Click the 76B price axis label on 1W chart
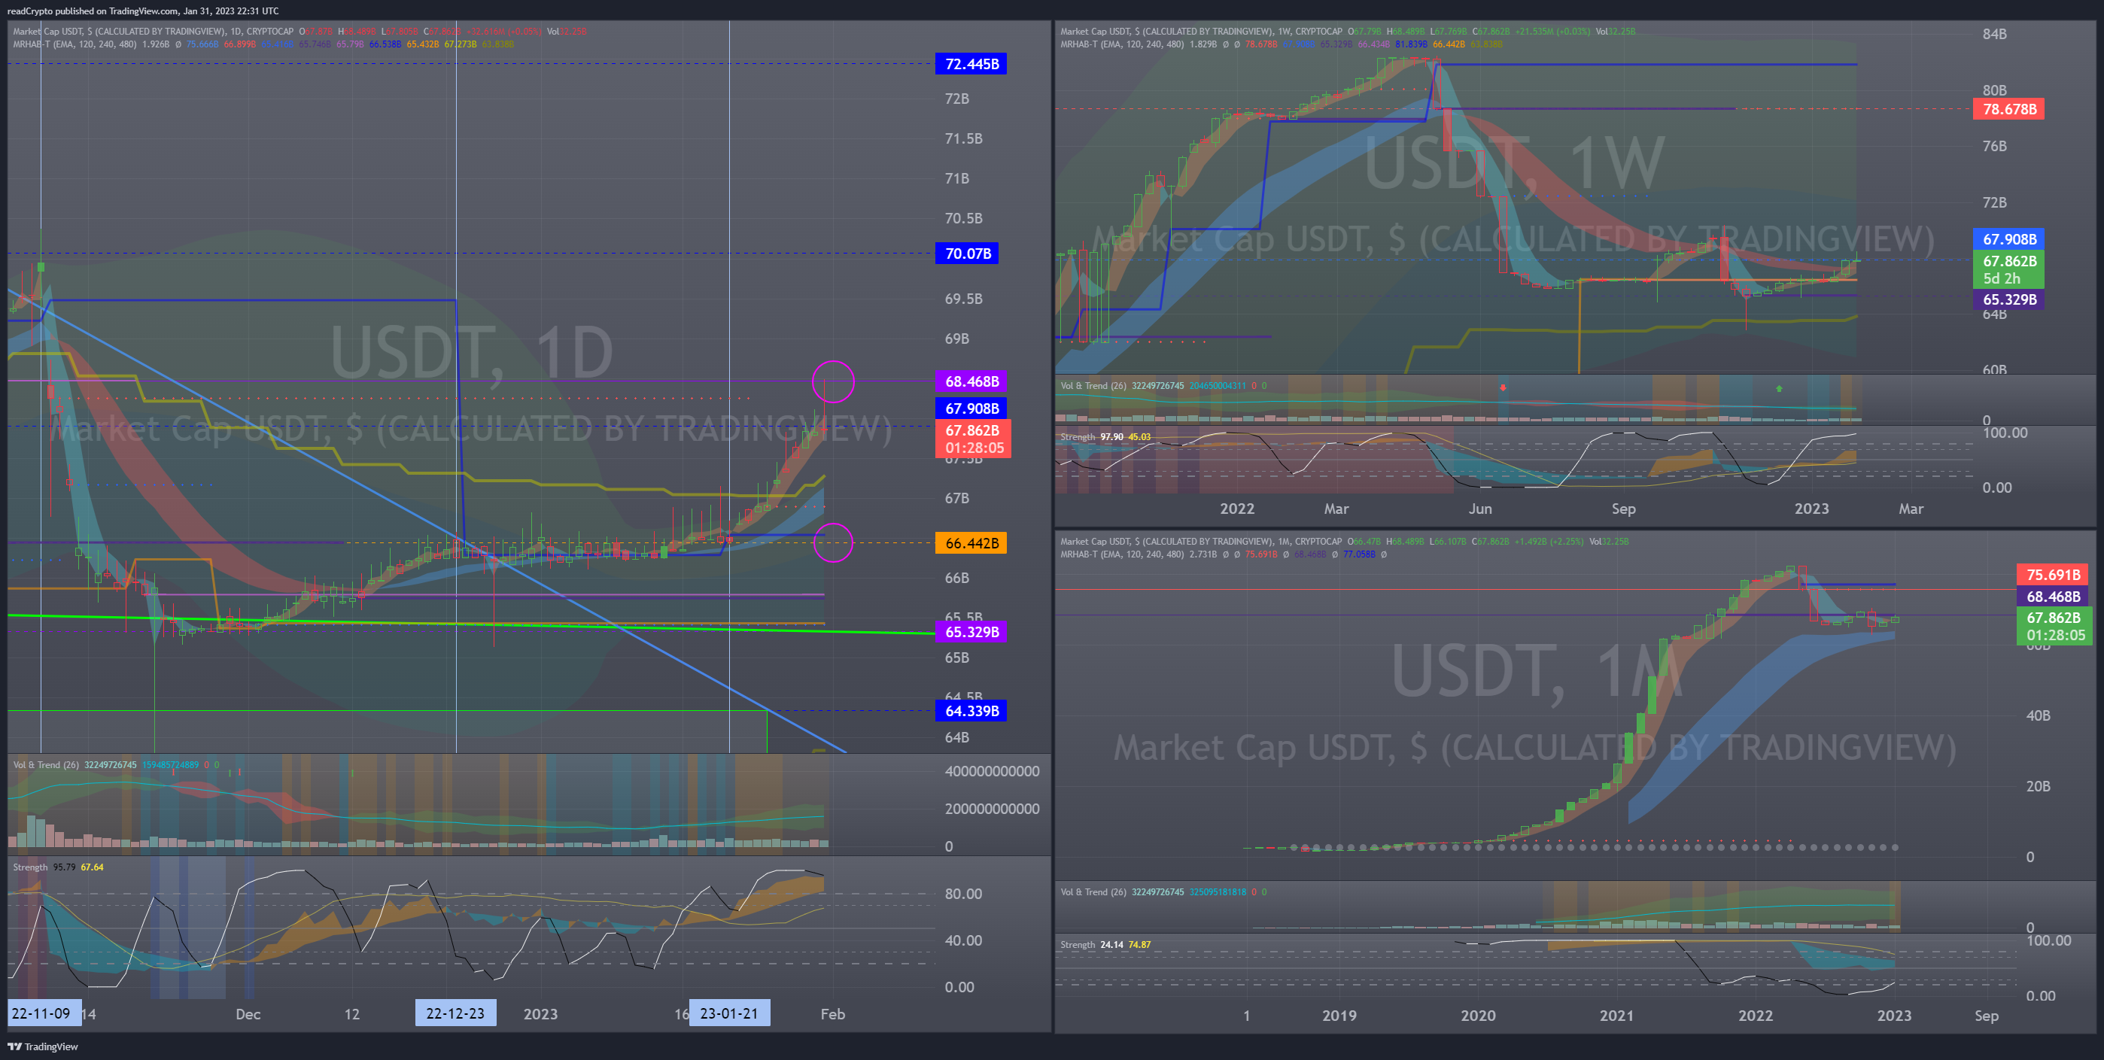2104x1060 pixels. coord(1993,146)
